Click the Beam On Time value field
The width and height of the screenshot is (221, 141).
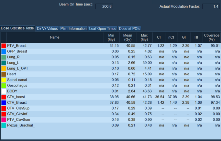click(104, 6)
